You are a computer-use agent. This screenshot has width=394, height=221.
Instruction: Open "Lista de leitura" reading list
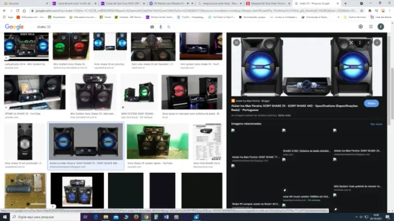coord(380,17)
